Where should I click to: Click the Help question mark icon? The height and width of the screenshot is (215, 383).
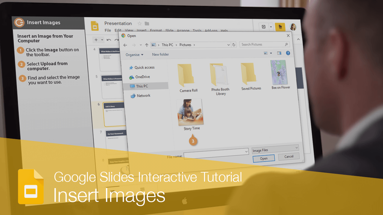288,53
